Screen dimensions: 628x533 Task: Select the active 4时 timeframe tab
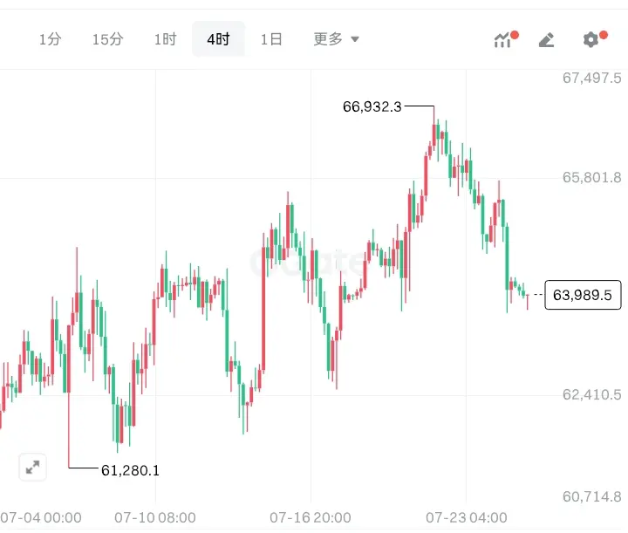(x=218, y=39)
